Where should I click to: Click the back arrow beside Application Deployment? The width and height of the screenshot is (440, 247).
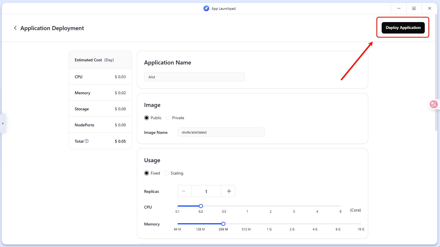click(15, 28)
